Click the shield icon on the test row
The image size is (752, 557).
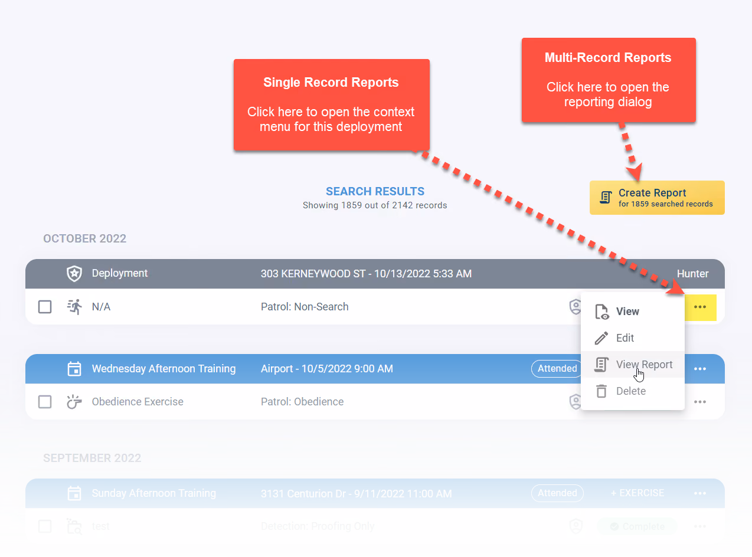pos(575,526)
